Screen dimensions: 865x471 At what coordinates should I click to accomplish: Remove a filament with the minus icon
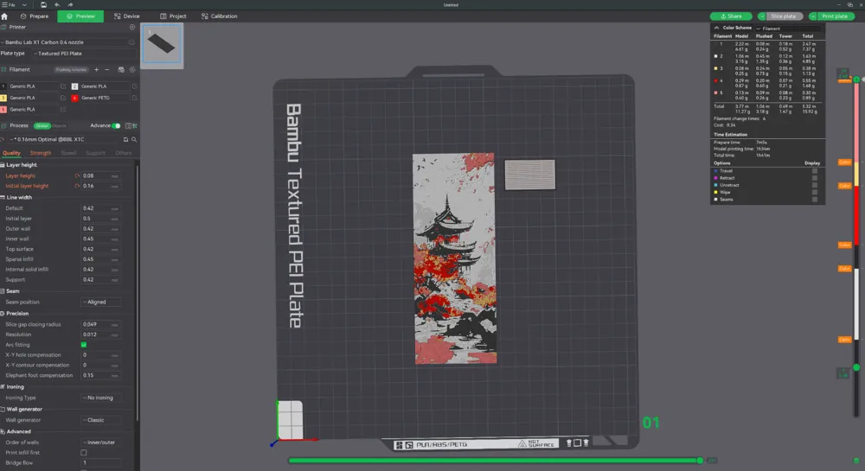106,69
